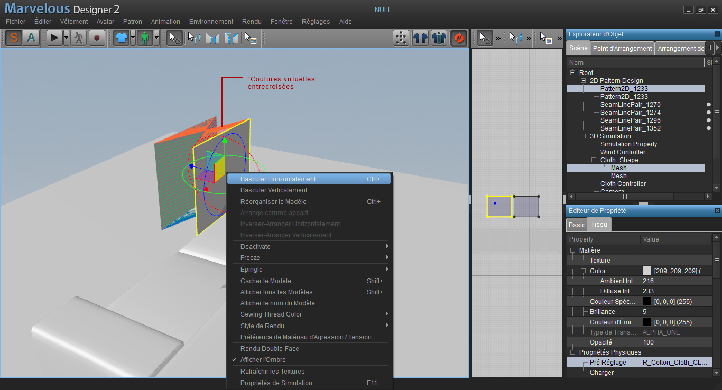
Task: Switch to Simulation mode with the S icon
Action: tap(14, 38)
